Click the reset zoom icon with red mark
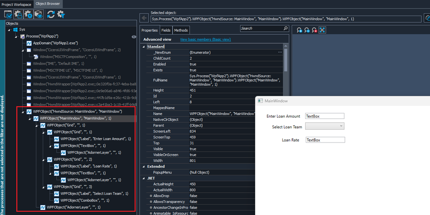The image size is (430, 215). point(315,30)
